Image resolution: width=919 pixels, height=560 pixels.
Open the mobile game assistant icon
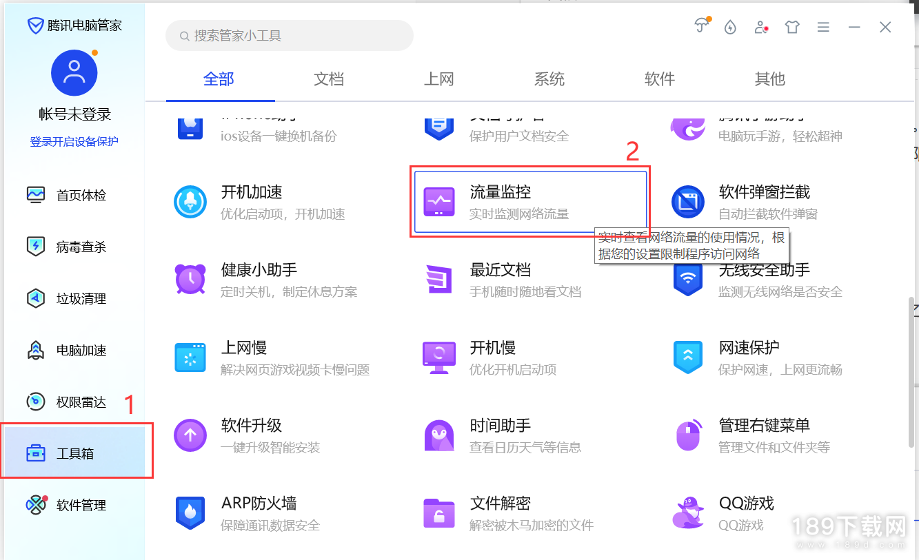point(688,128)
